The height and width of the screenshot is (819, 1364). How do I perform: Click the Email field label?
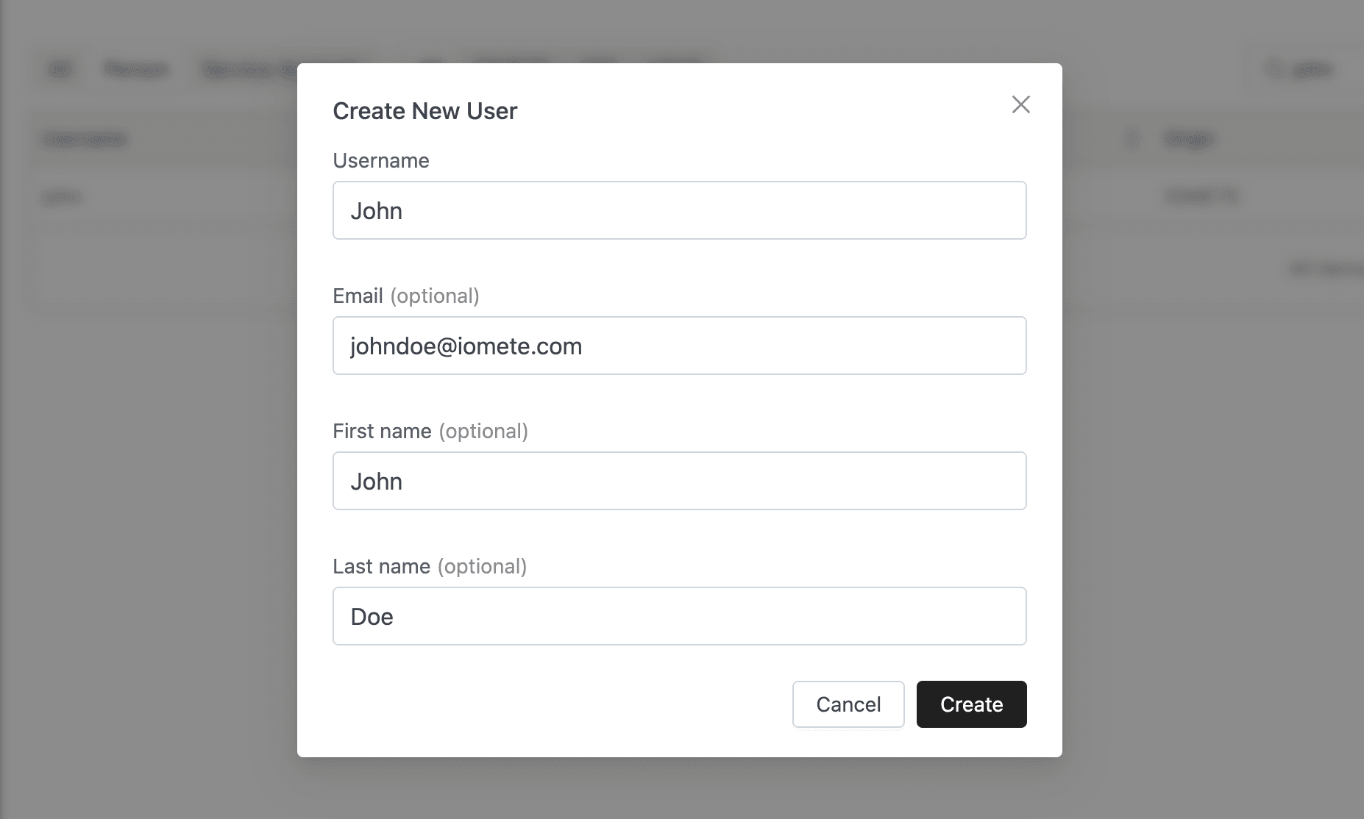(x=358, y=296)
